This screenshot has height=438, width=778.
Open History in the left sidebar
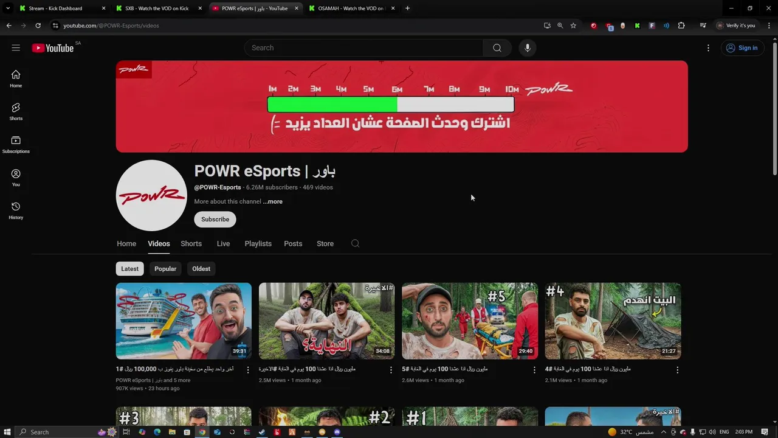click(16, 210)
